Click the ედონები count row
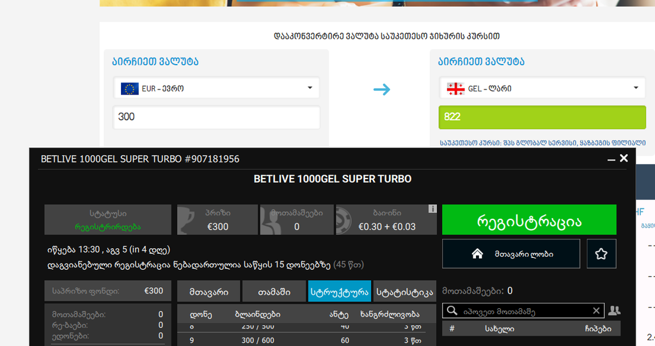Viewport: 655px width, 346px height. (107, 336)
